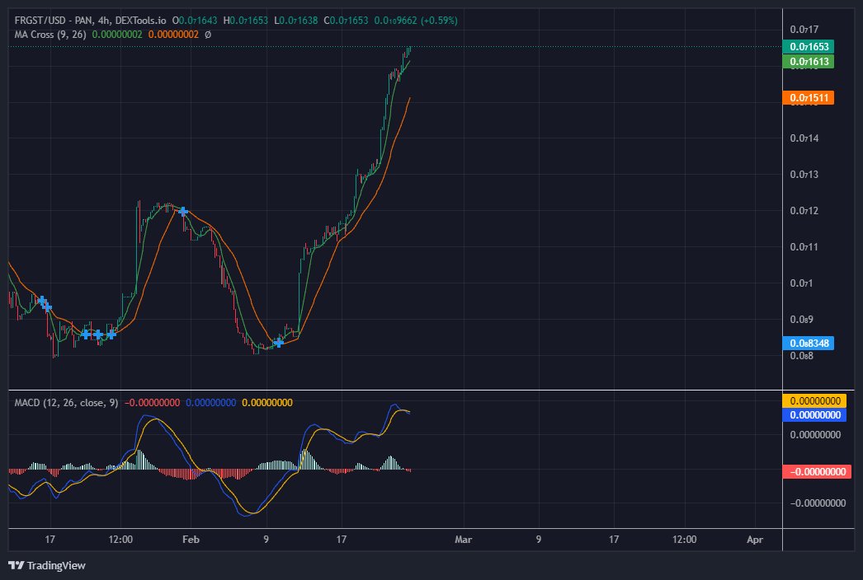Image resolution: width=863 pixels, height=580 pixels.
Task: Click the low price L0.0₇1638 in the header
Action: [296, 21]
